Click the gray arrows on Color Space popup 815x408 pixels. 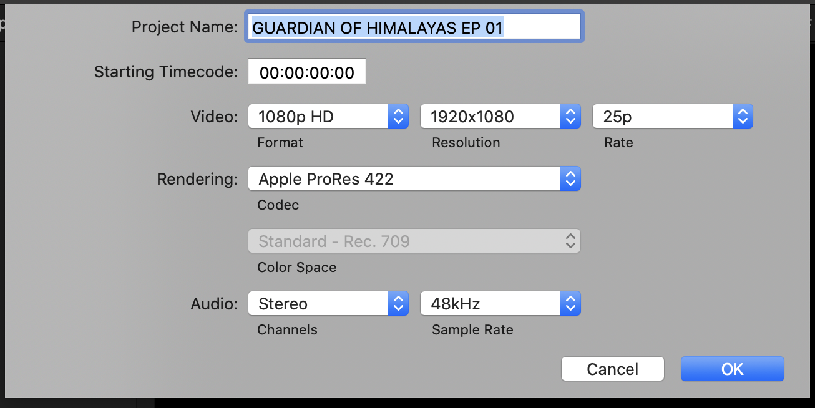pos(570,241)
